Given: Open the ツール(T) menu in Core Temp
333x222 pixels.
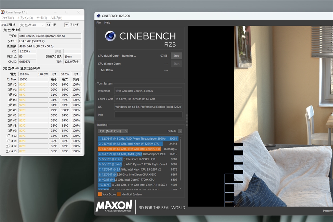Looking at the screenshot, I should click(42, 18).
